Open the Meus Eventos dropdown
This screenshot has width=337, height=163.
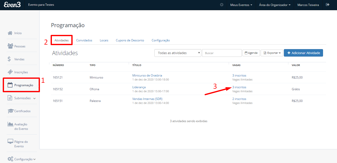pos(241,5)
